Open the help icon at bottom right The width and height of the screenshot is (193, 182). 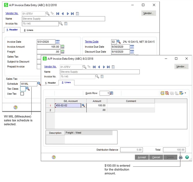click(187, 157)
